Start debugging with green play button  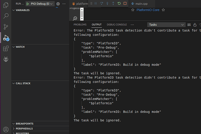pos(28,4)
